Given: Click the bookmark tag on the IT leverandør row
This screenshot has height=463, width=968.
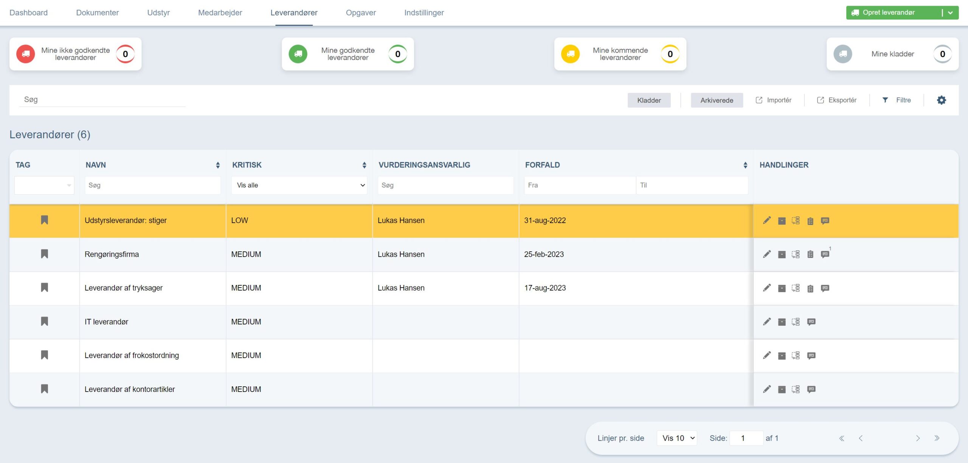Looking at the screenshot, I should point(44,321).
